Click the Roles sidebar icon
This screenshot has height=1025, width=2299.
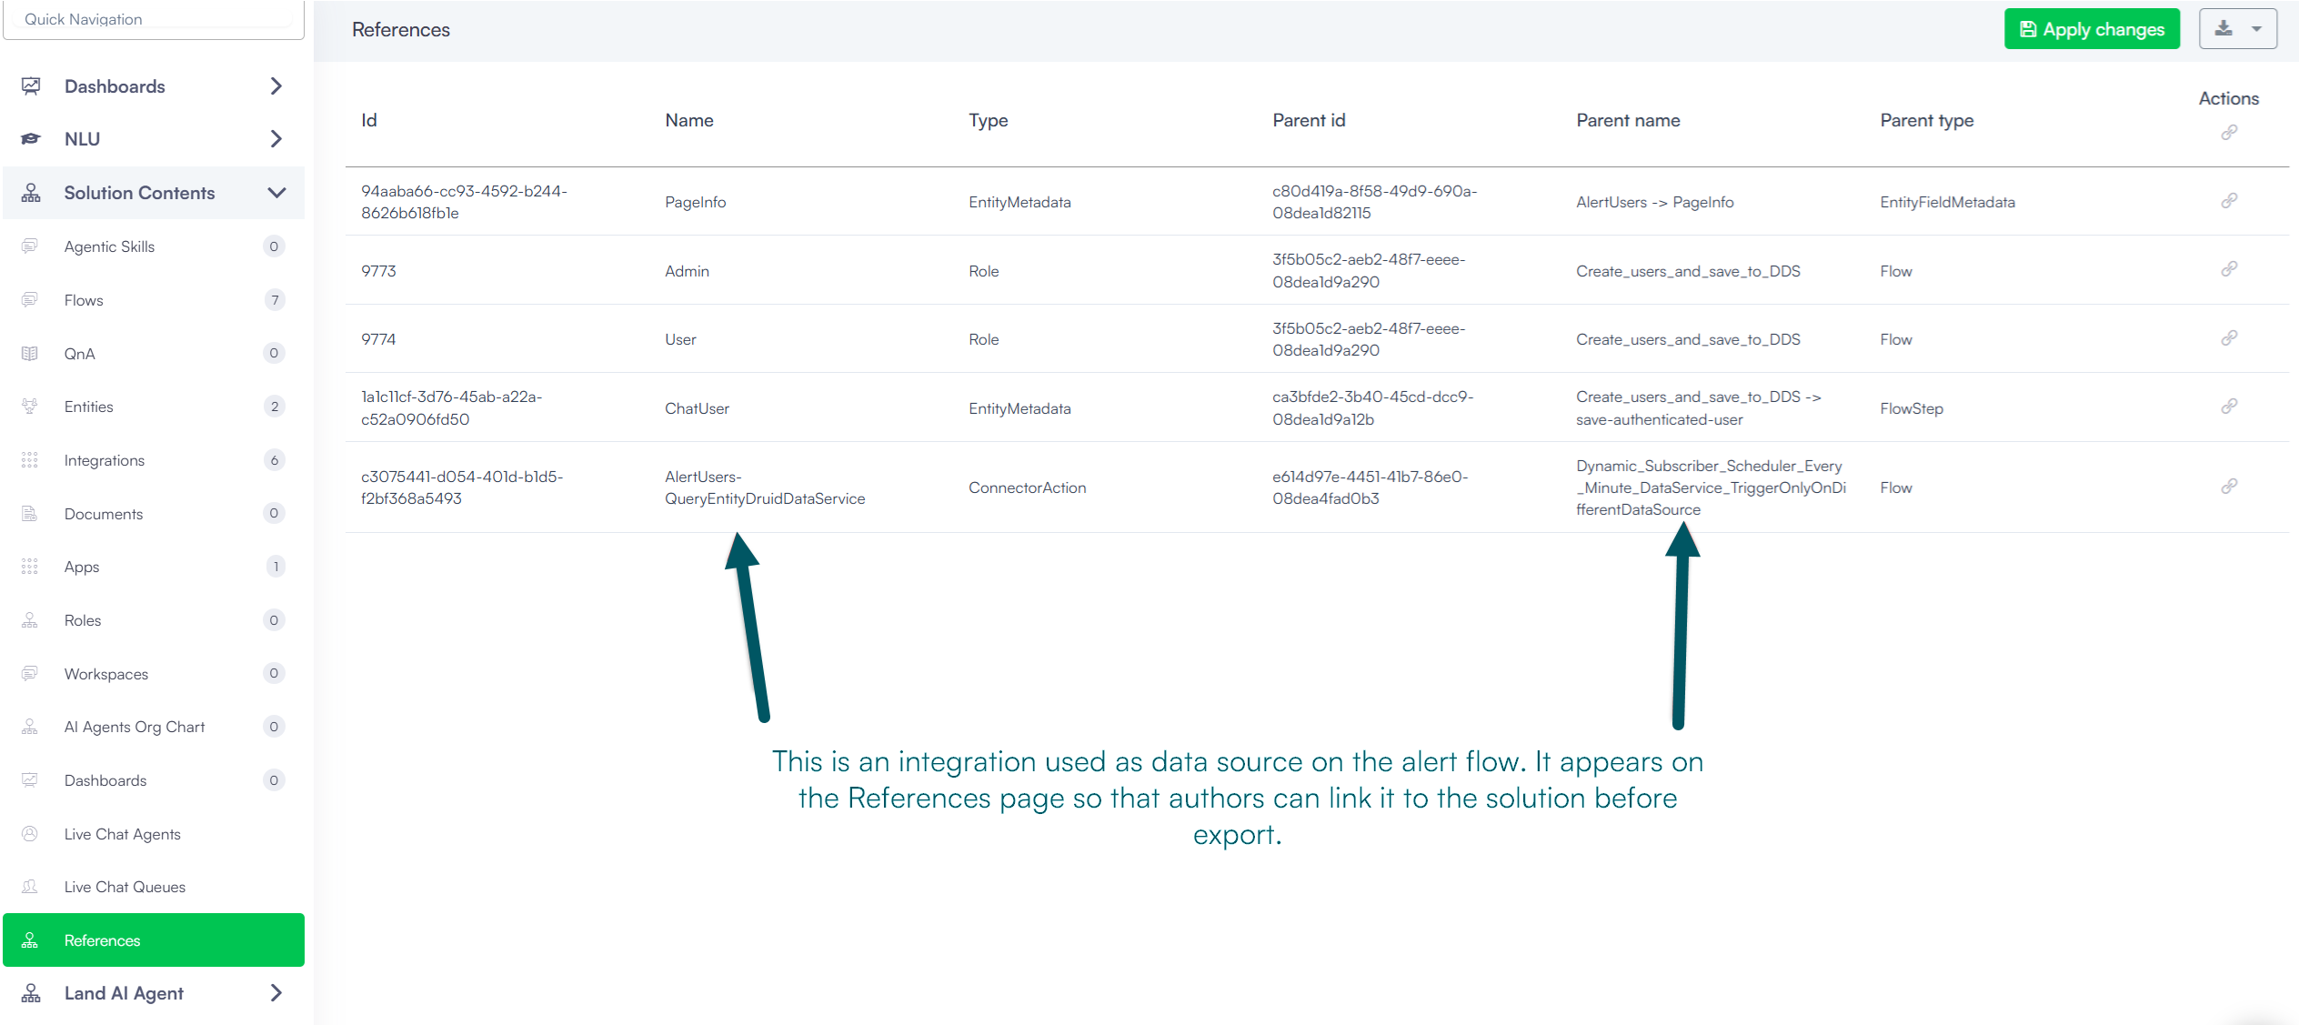pyautogui.click(x=30, y=620)
